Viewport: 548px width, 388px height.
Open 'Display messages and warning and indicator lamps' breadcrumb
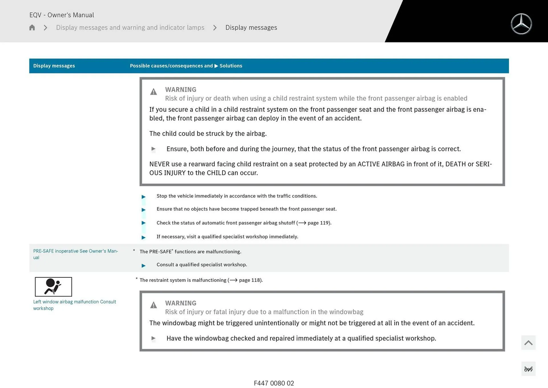pyautogui.click(x=130, y=27)
